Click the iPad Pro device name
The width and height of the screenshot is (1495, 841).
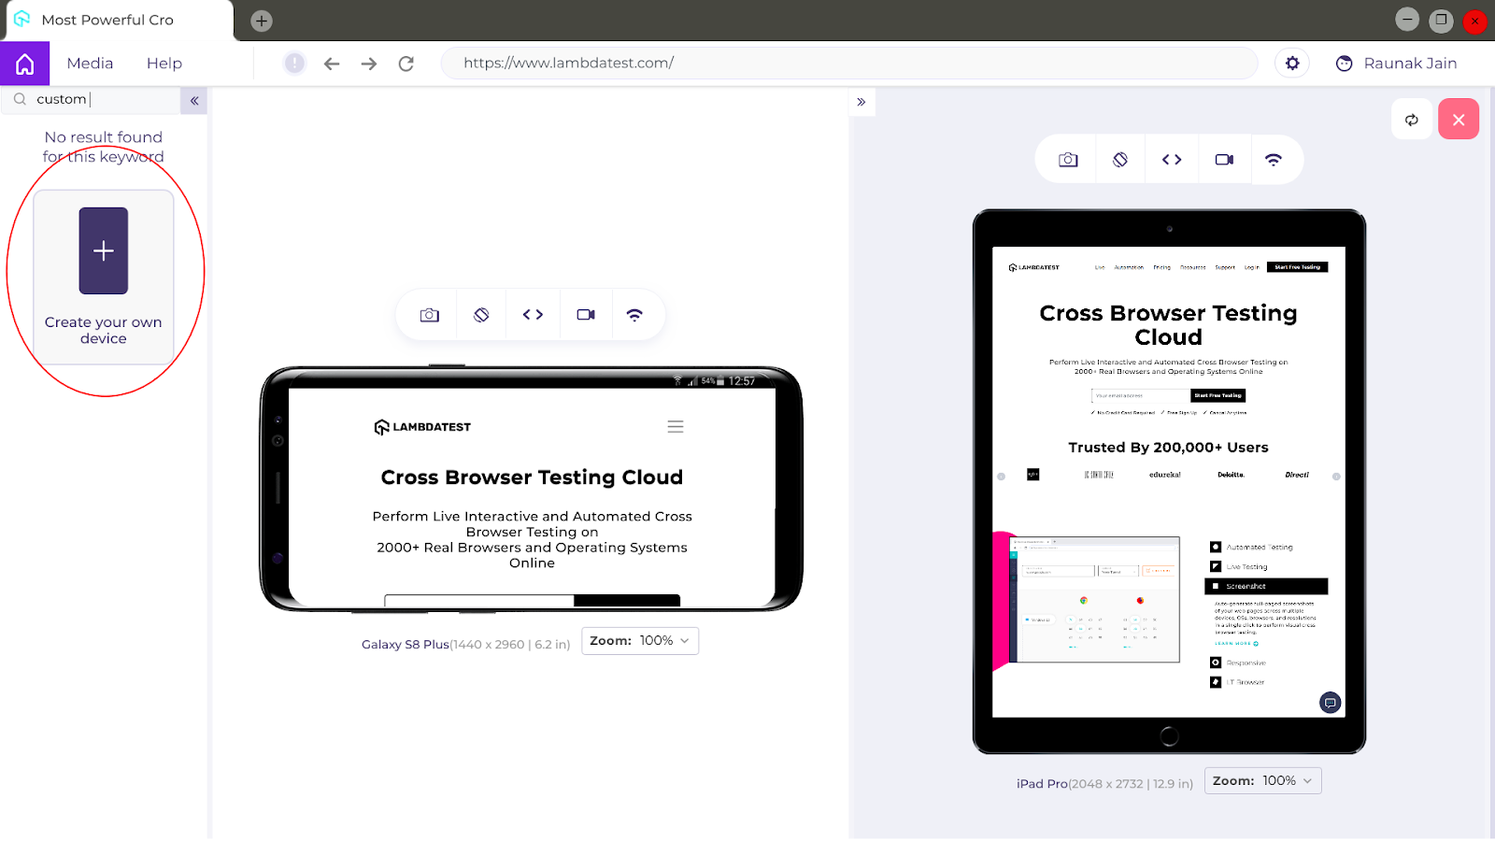point(1042,784)
